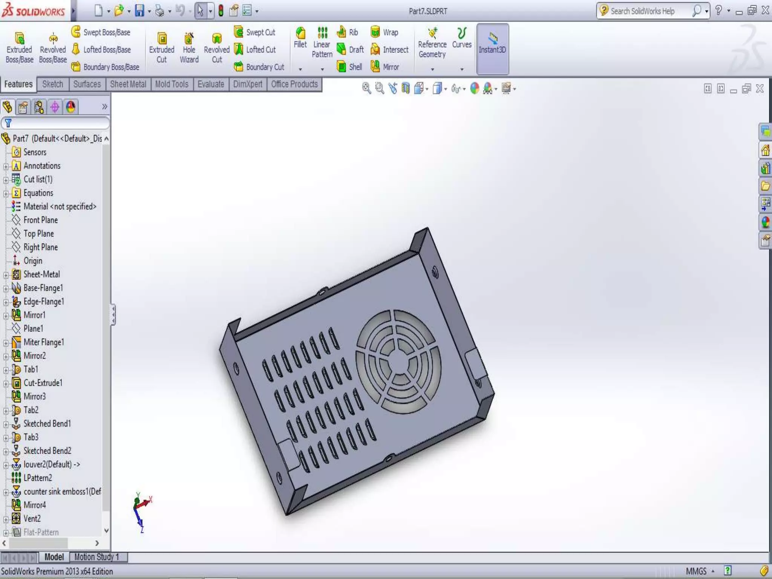The height and width of the screenshot is (579, 772).
Task: Expand the Base-Flange1 feature node
Action: [x=6, y=289]
